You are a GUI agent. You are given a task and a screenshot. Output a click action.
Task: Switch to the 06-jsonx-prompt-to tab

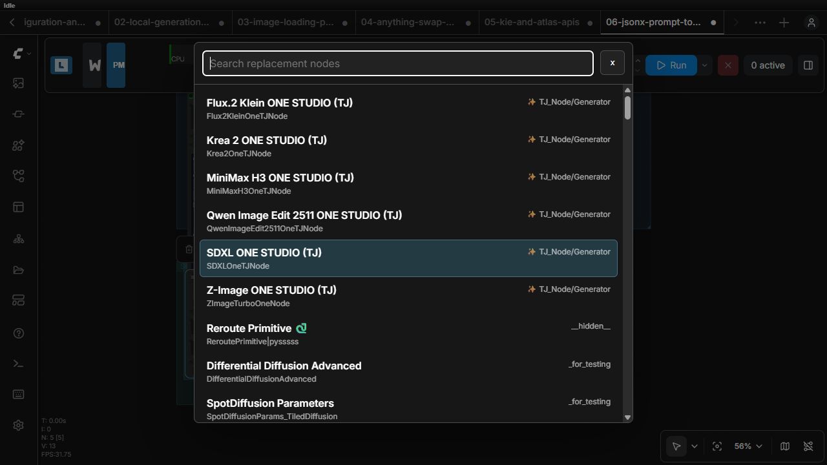tap(662, 22)
